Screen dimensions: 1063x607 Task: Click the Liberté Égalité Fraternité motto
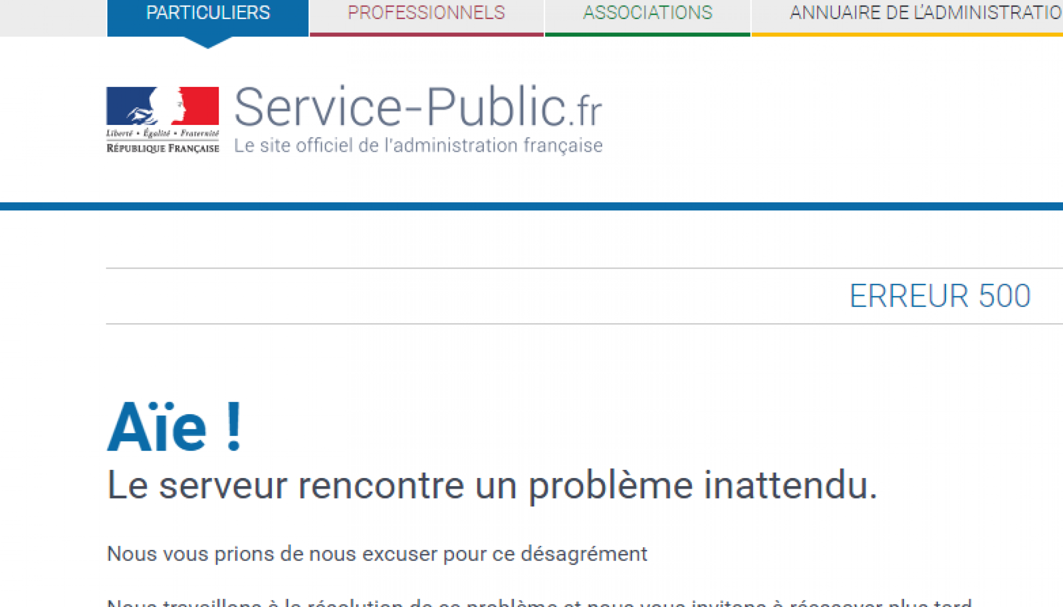click(162, 134)
